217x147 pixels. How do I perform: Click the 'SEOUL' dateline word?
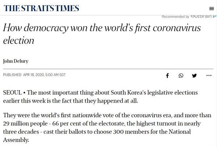pos(12,93)
